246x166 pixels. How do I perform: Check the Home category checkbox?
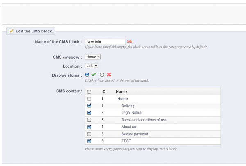coord(89,99)
